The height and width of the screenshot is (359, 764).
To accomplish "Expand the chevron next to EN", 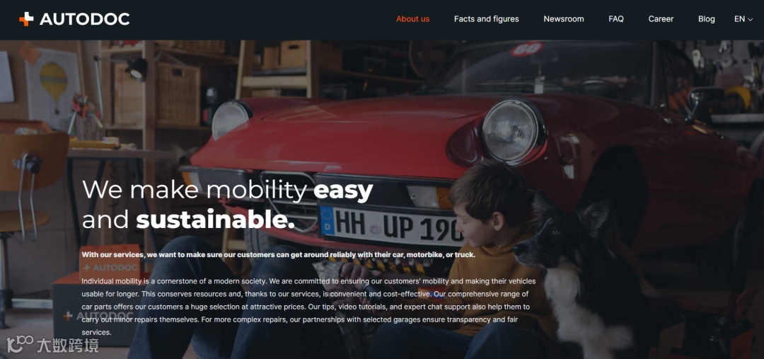I will coord(751,20).
